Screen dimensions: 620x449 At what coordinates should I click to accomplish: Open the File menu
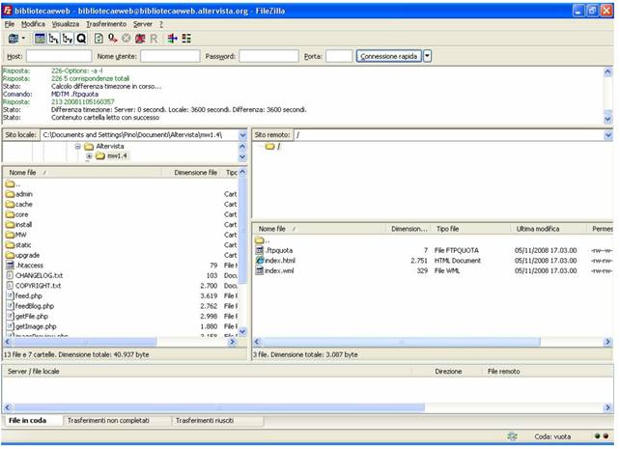10,24
